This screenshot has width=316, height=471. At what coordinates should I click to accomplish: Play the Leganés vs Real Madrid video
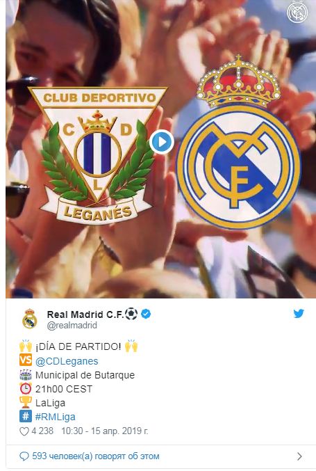click(162, 142)
